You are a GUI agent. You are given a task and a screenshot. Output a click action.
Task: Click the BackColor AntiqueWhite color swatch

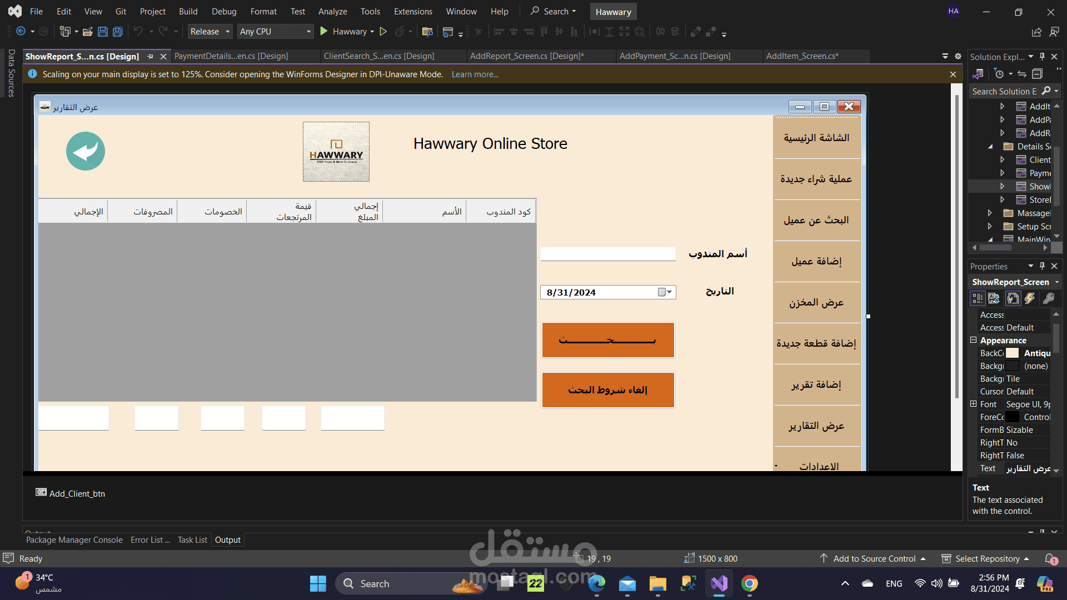(1013, 353)
